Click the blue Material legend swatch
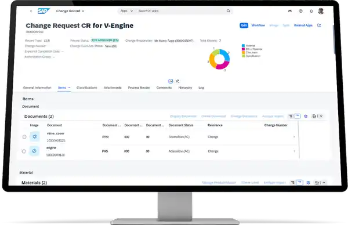 243,45
